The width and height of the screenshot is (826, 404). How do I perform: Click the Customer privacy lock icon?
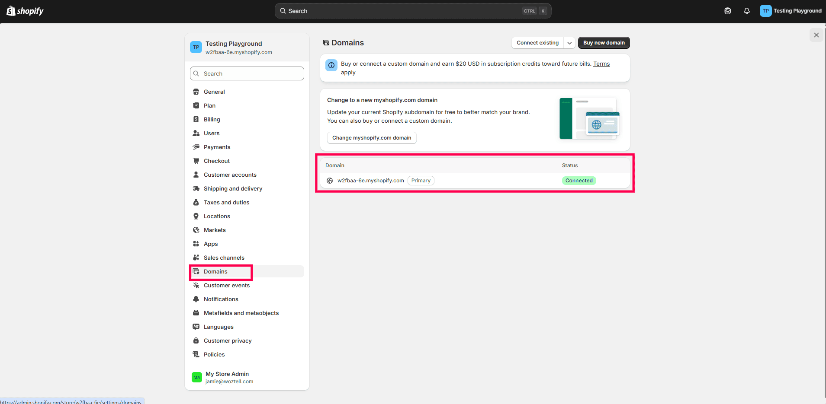196,340
